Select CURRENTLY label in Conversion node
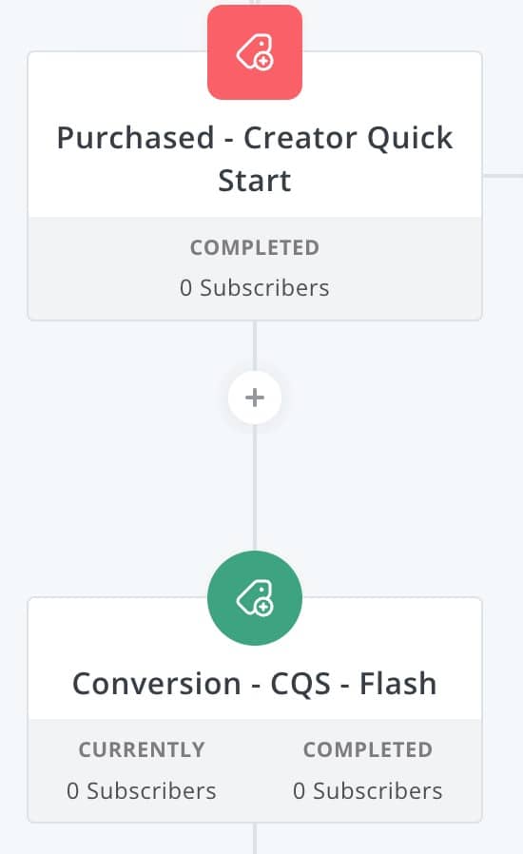Screen dimensions: 523x854 click(x=142, y=750)
